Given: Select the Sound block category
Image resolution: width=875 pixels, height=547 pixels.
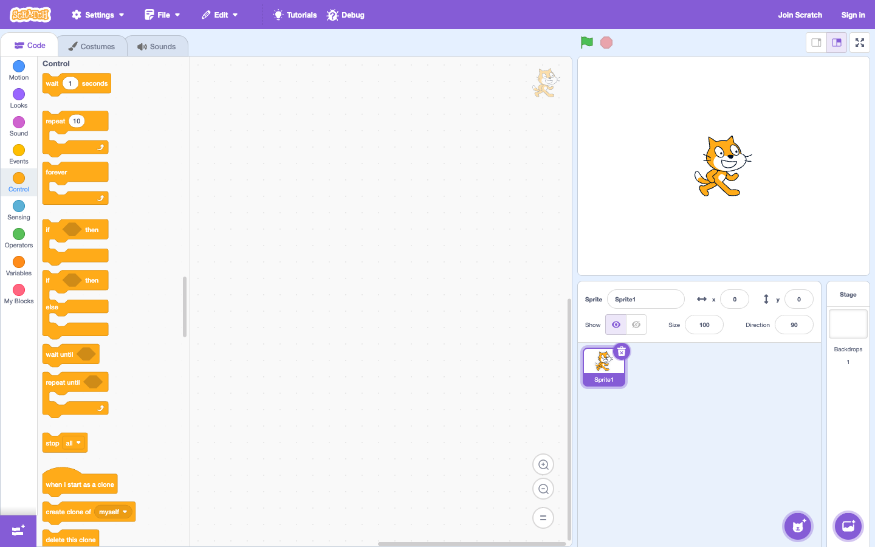Looking at the screenshot, I should (19, 126).
